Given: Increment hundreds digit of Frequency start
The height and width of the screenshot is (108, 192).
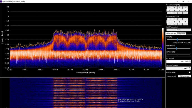Looking at the screenshot, I should pyautogui.click(x=174, y=8).
